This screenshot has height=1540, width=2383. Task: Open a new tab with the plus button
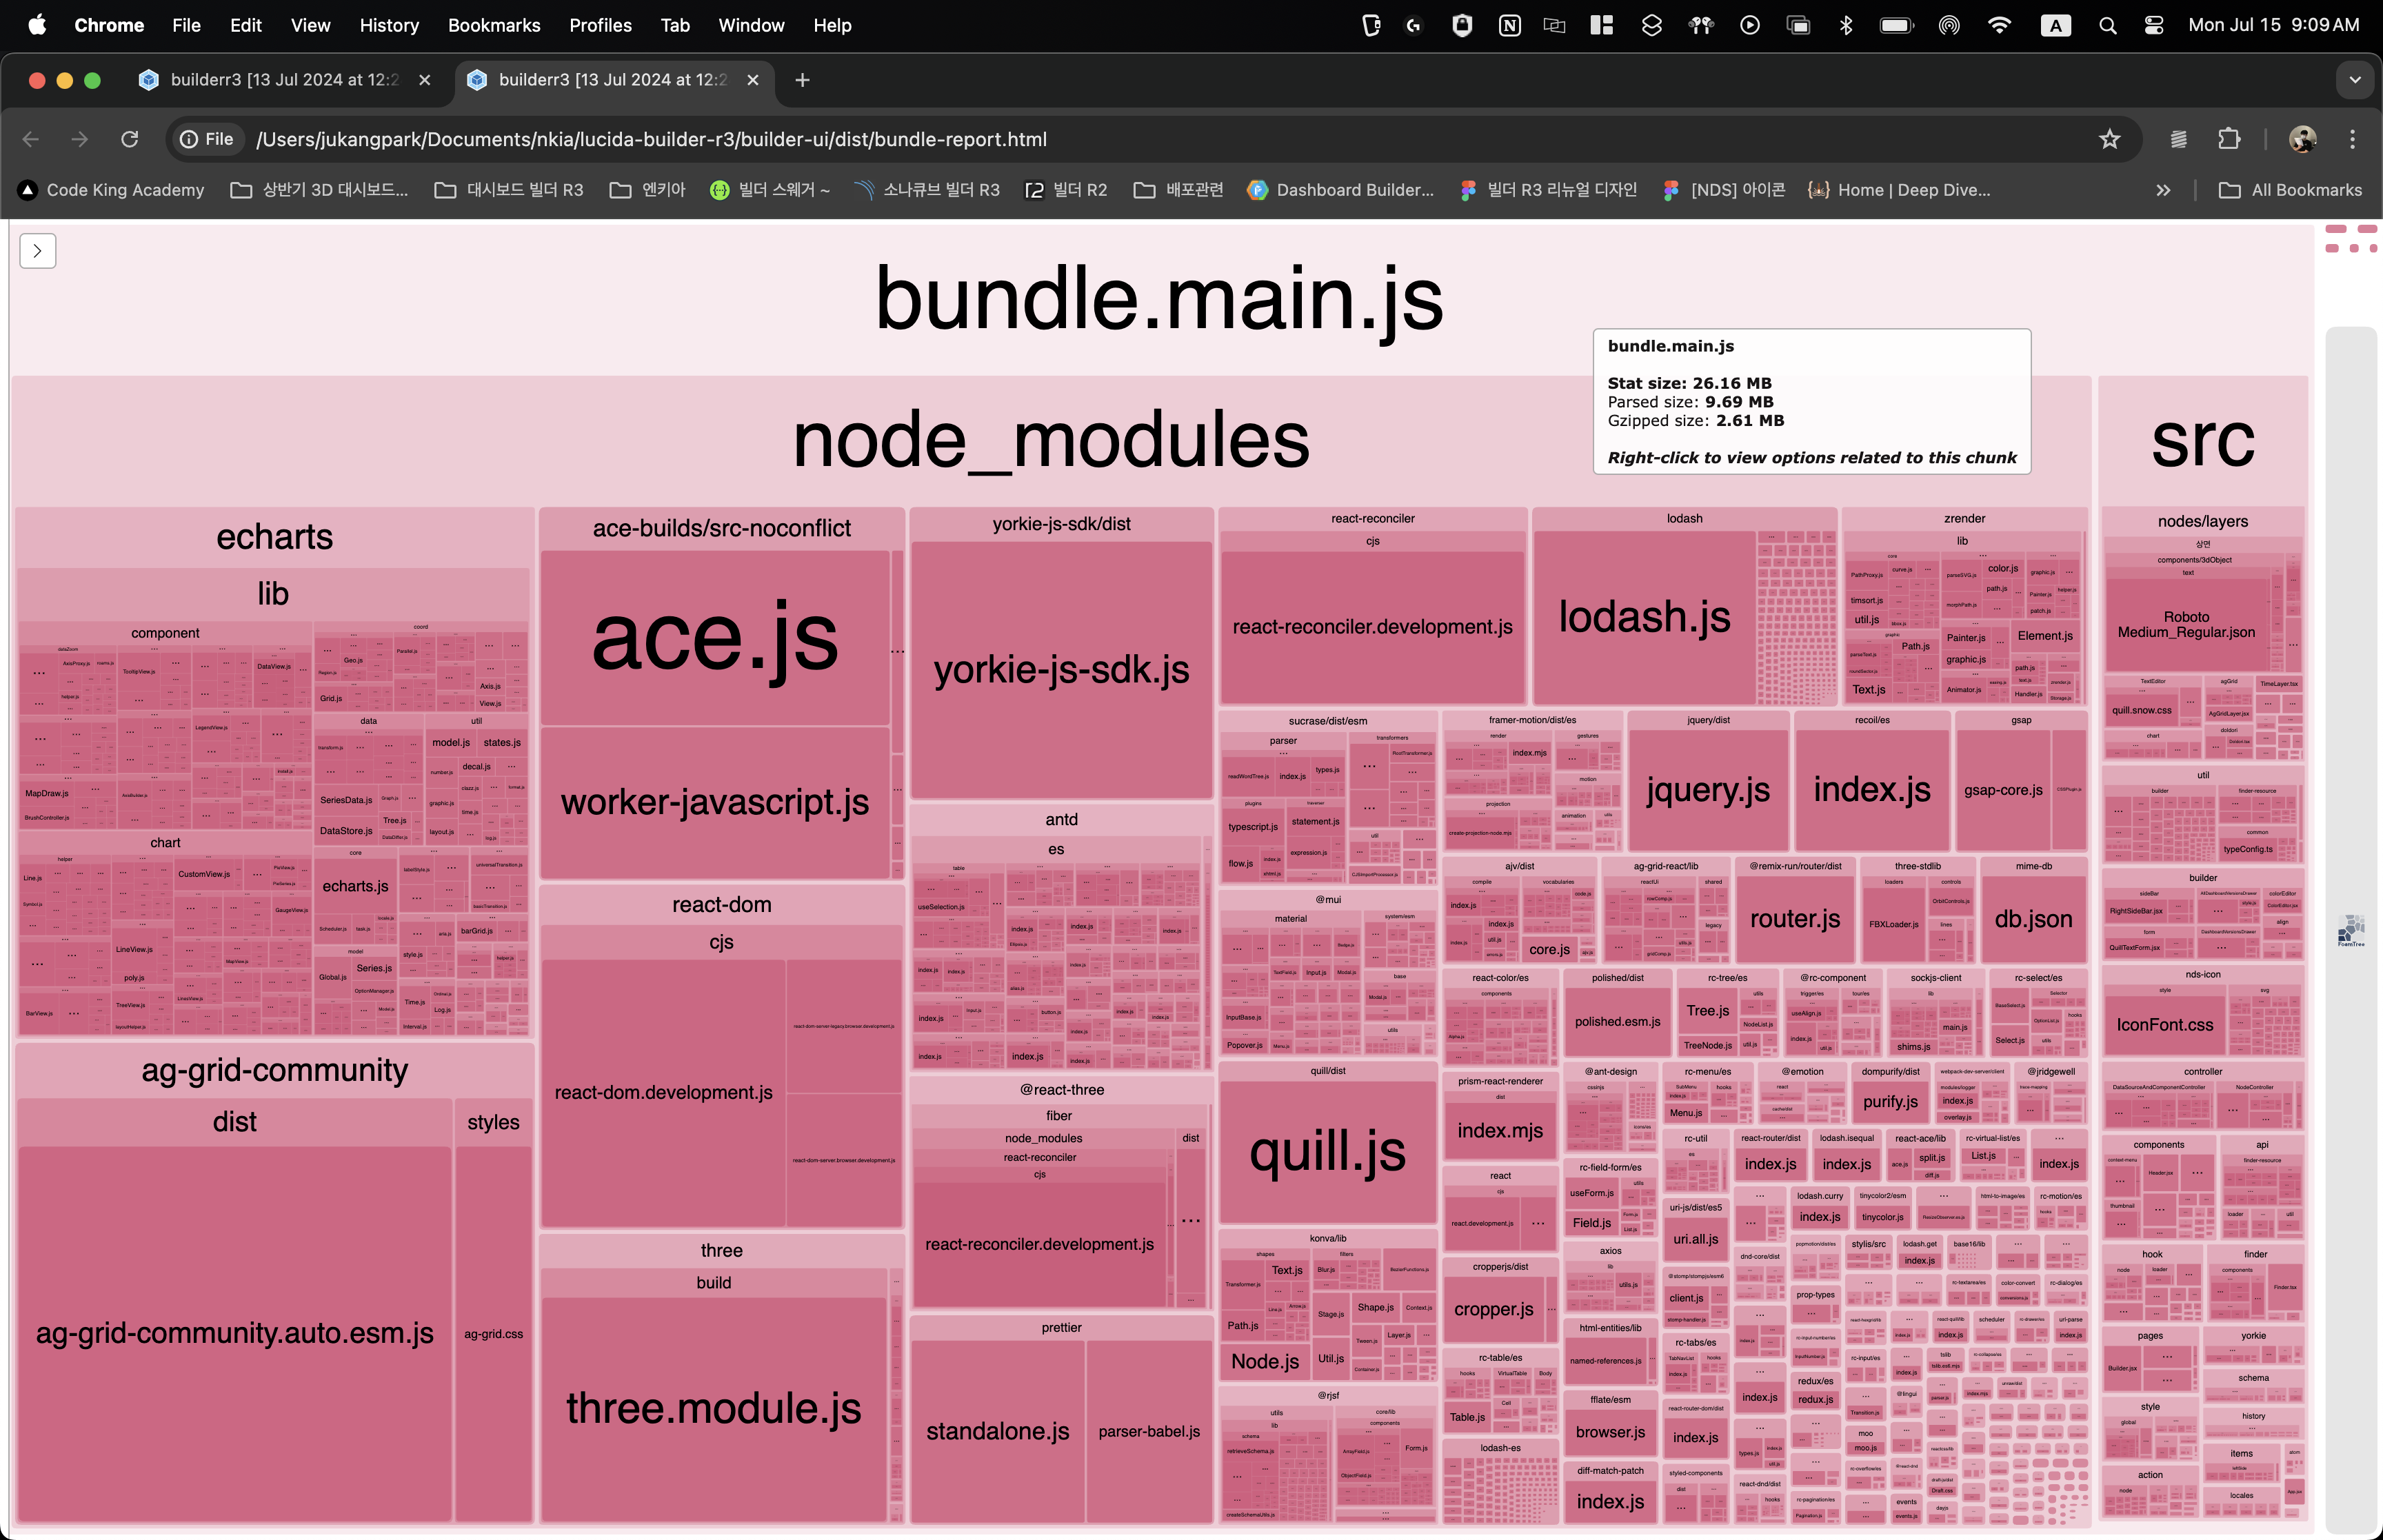point(802,80)
